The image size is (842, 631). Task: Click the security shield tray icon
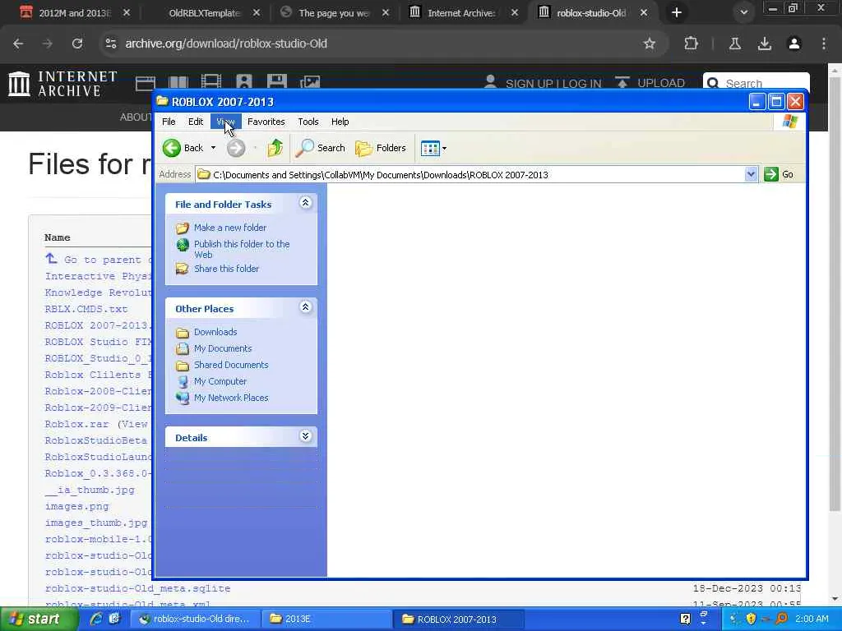pyautogui.click(x=751, y=619)
